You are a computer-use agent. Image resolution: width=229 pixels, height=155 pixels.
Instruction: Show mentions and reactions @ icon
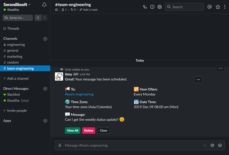210,7
